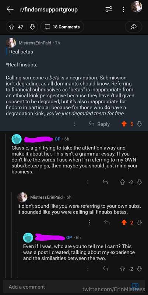Open the sort and filter options icon
Viewport: 148px width, 295px height.
(109, 10)
